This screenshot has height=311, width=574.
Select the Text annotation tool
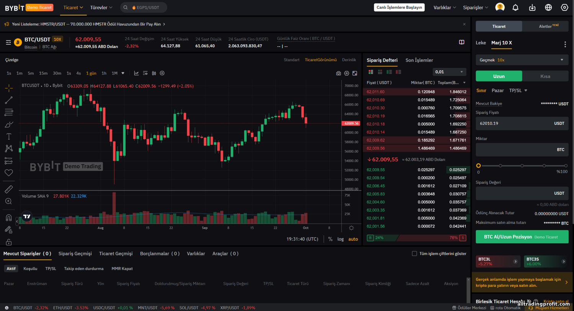[x=9, y=137]
